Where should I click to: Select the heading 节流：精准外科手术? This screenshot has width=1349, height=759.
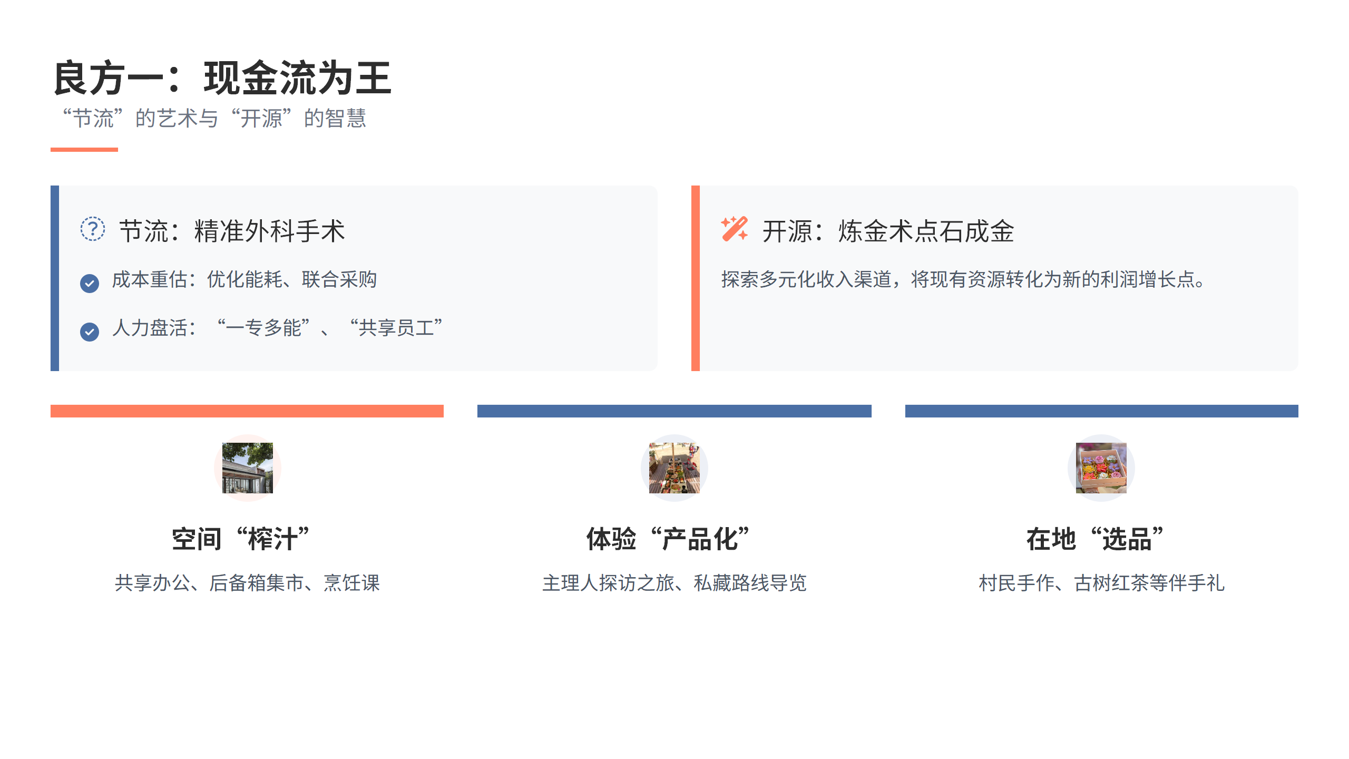click(x=232, y=231)
